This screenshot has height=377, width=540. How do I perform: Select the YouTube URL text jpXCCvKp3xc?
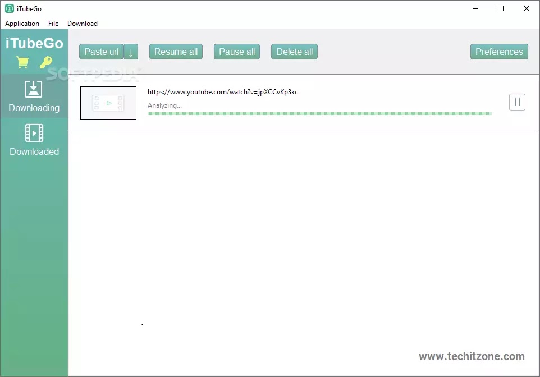(223, 92)
